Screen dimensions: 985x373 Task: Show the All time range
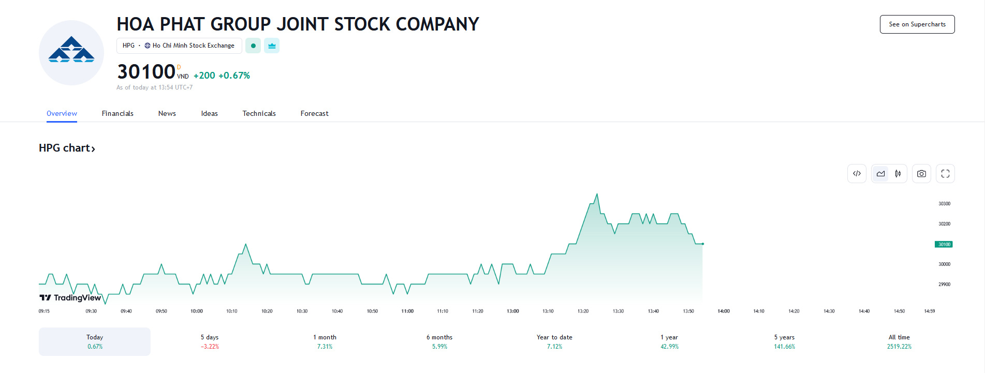(899, 341)
